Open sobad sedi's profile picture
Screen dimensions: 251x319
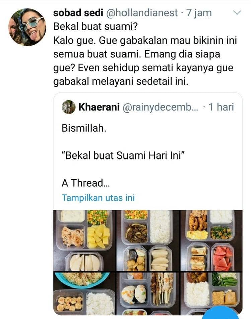27,27
